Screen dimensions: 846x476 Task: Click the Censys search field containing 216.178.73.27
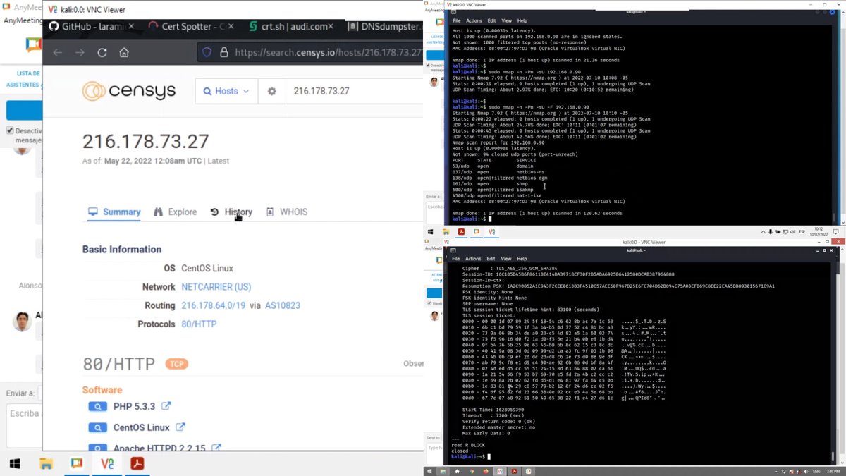354,91
